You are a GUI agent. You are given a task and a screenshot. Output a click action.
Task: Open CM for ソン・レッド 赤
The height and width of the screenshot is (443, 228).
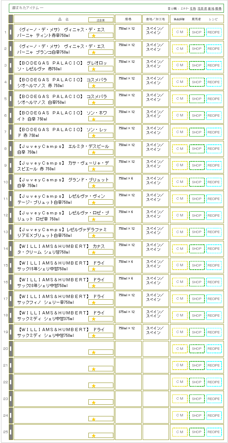click(180, 132)
